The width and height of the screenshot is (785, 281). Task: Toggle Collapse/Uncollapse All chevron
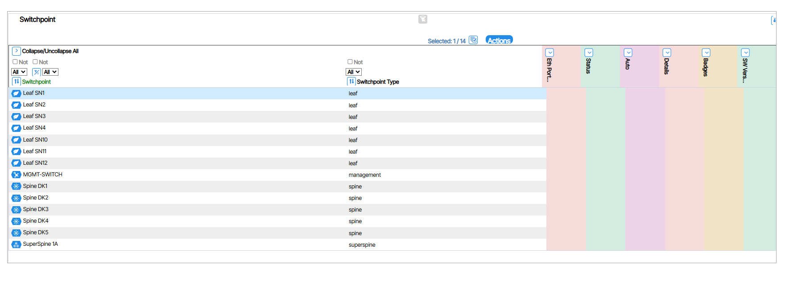click(17, 51)
